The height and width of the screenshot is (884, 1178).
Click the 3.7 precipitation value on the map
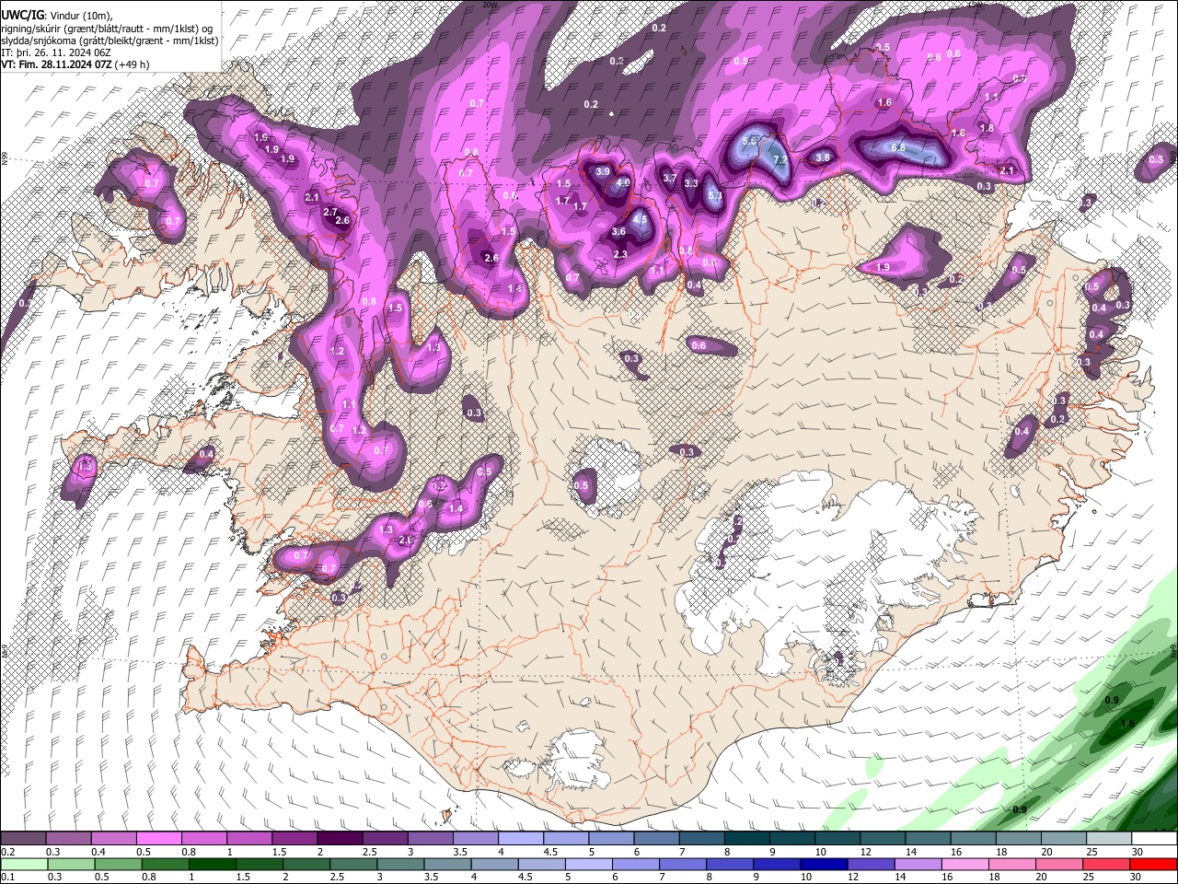pos(670,179)
